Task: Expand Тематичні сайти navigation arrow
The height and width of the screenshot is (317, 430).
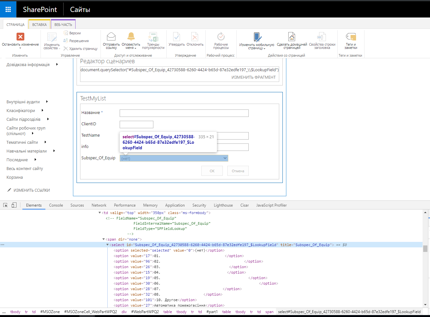Action: (45, 142)
